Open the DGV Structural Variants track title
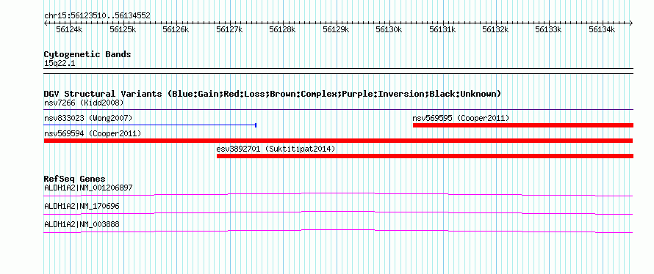The width and height of the screenshot is (654, 274). [x=273, y=94]
